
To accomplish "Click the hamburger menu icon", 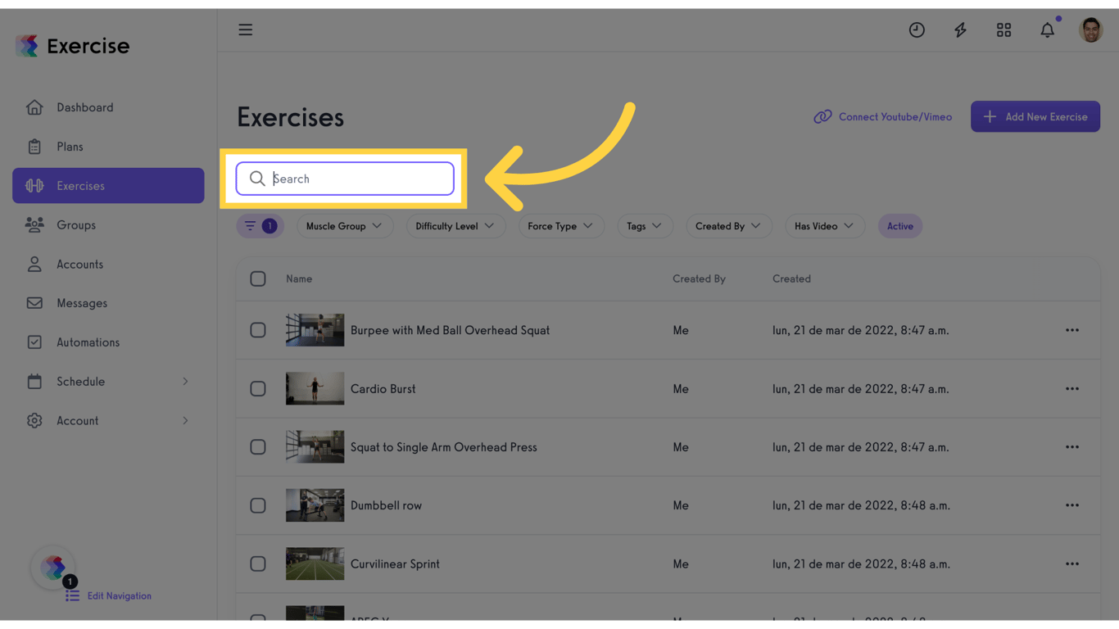I will 245,30.
